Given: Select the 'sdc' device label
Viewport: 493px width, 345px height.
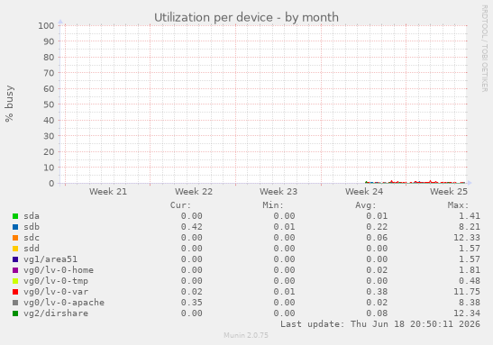Looking at the screenshot, I should click(x=32, y=238).
